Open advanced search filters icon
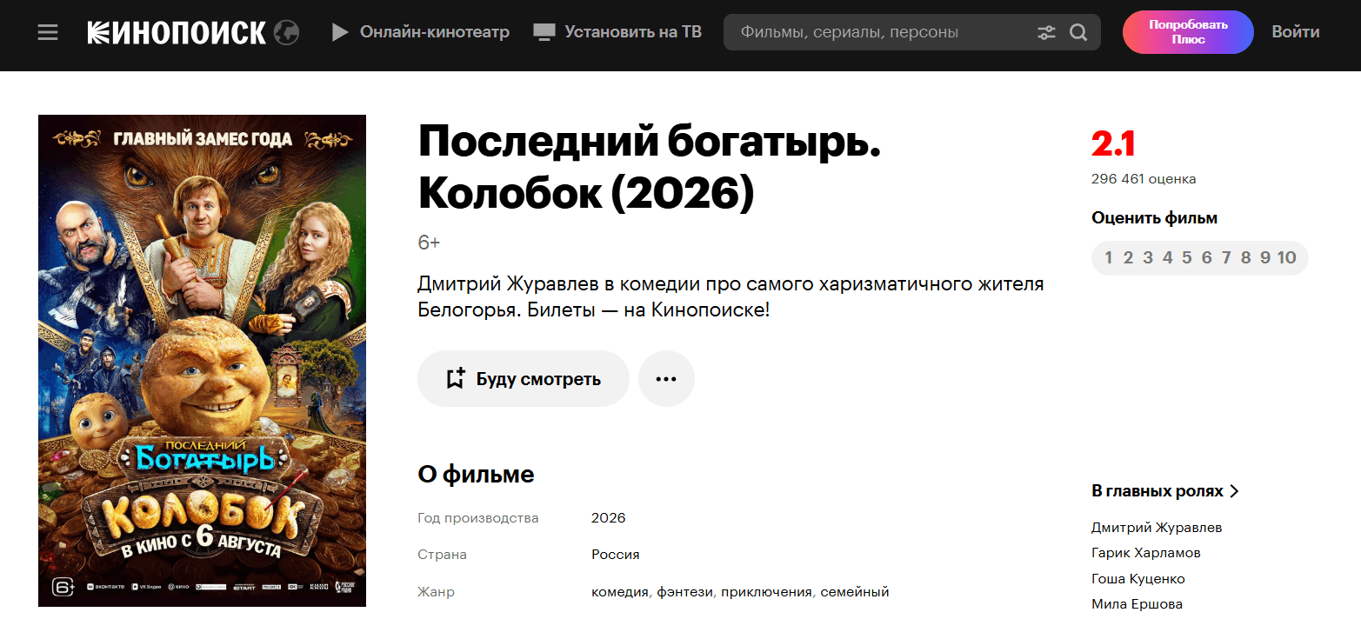The height and width of the screenshot is (619, 1361). click(x=1046, y=33)
